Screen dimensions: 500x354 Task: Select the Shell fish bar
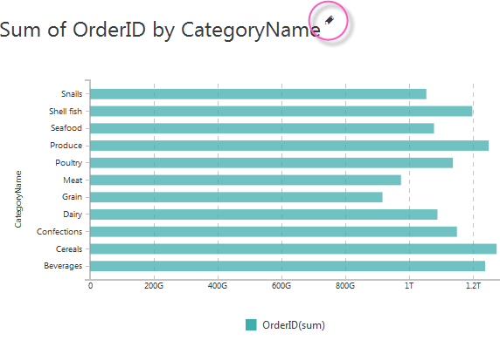coord(281,112)
